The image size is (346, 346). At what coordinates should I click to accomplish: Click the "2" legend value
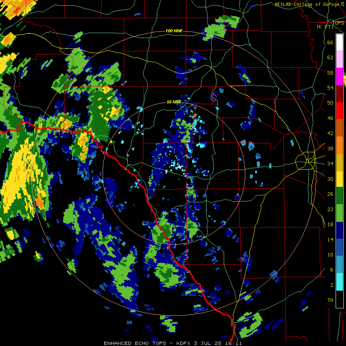pos(332,285)
